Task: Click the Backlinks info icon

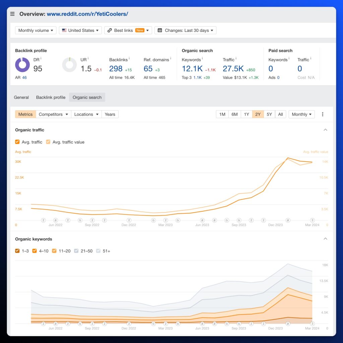Action: pos(129,59)
